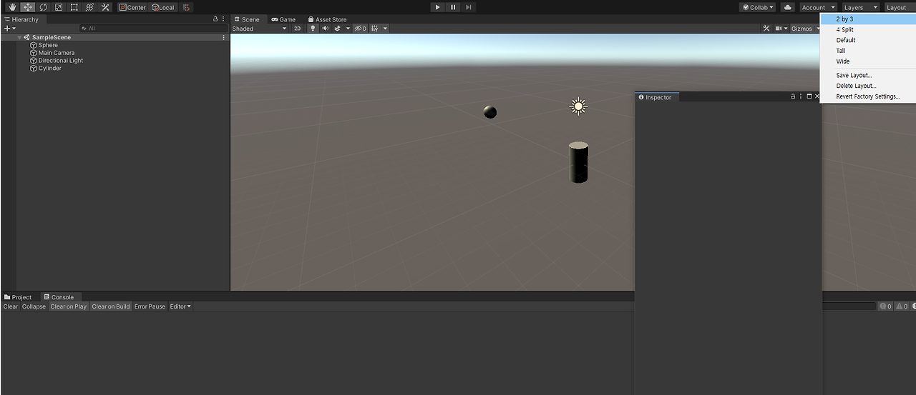This screenshot has width=916, height=395.
Task: Toggle scene effects icon
Action: tap(337, 29)
